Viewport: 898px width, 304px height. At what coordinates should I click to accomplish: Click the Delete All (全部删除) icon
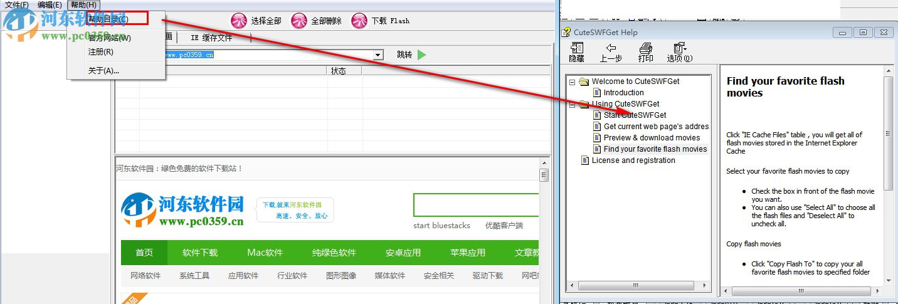tap(299, 21)
